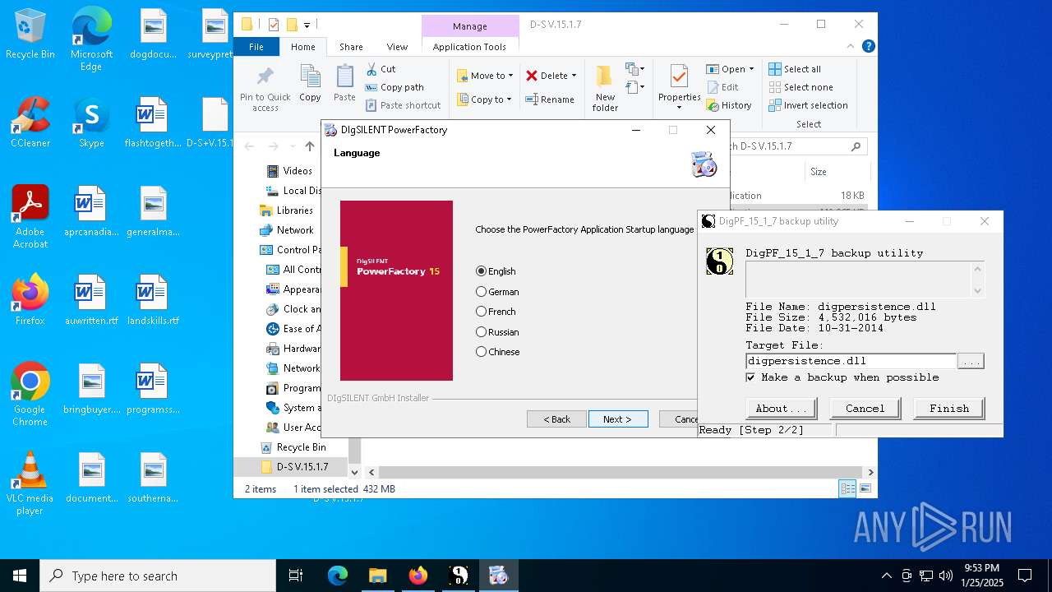Switch to details view button
1052x592 pixels.
click(847, 488)
